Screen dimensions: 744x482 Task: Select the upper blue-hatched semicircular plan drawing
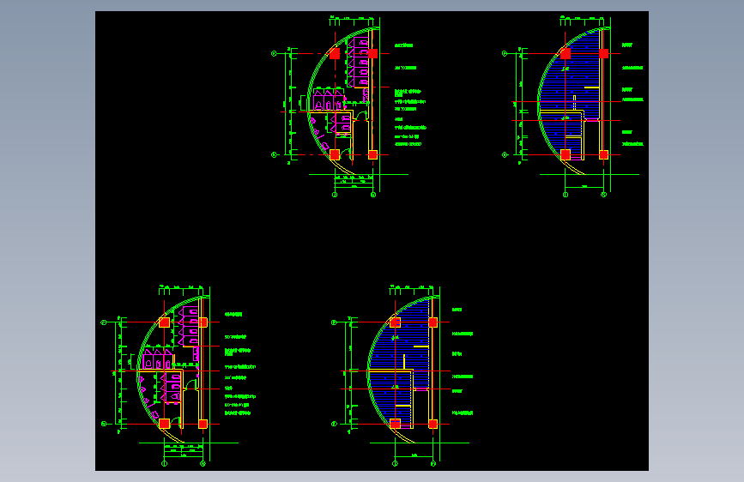pyautogui.click(x=573, y=106)
